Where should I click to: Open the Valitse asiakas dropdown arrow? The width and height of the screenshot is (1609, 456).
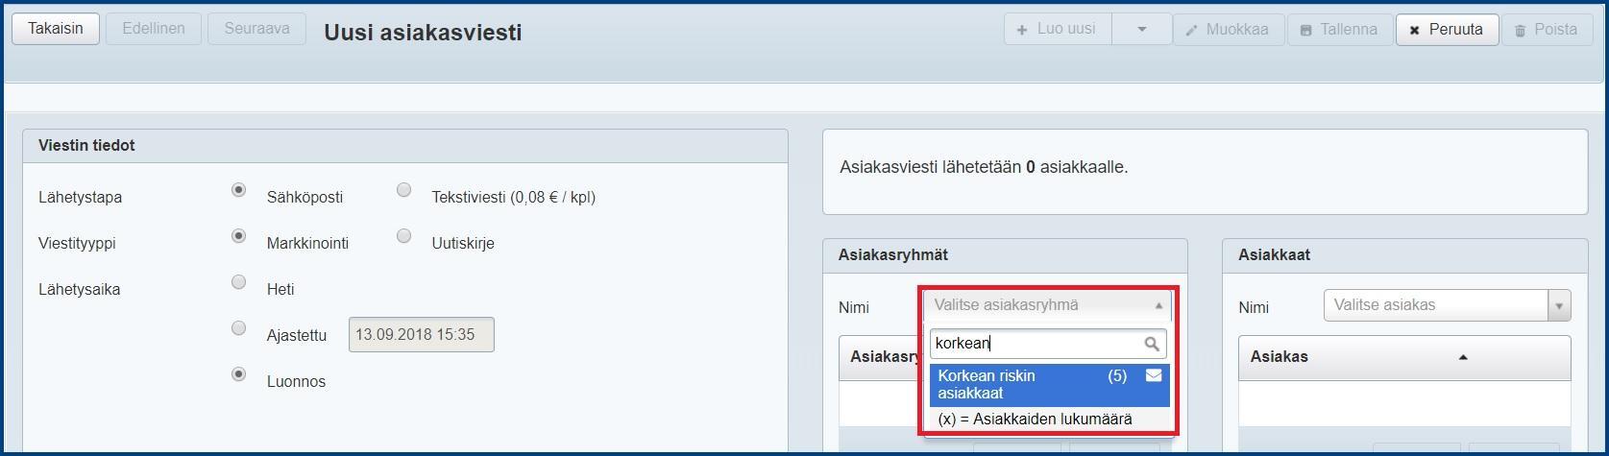pyautogui.click(x=1558, y=306)
